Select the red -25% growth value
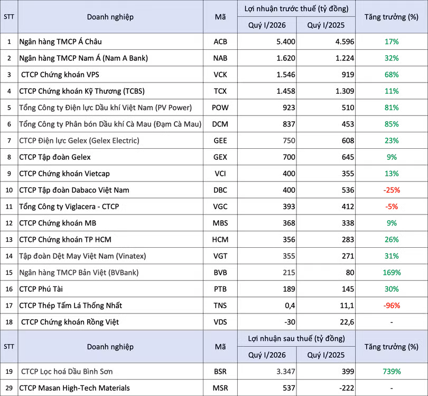This screenshot has width=428, height=396. click(392, 190)
